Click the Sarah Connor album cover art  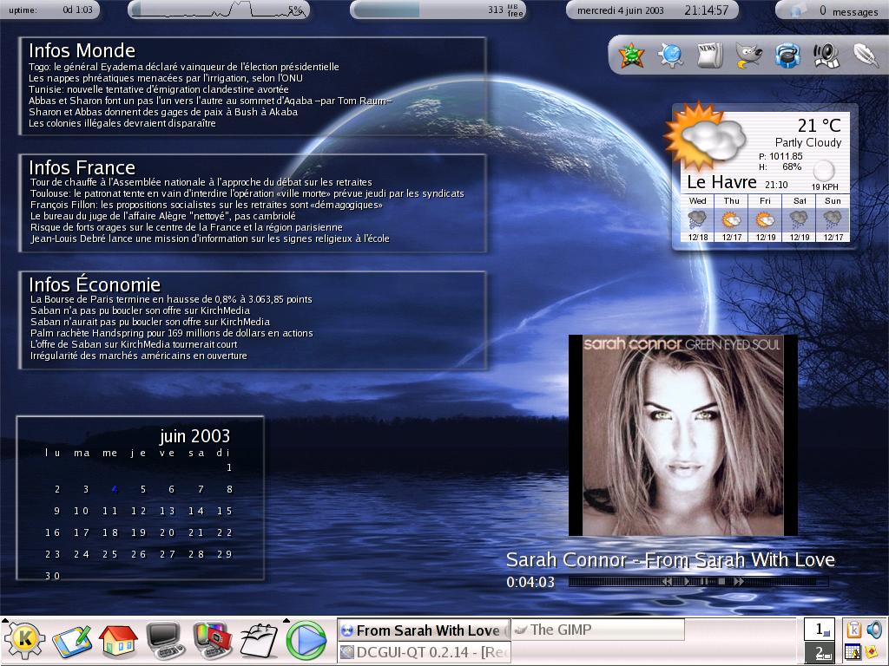coord(682,435)
